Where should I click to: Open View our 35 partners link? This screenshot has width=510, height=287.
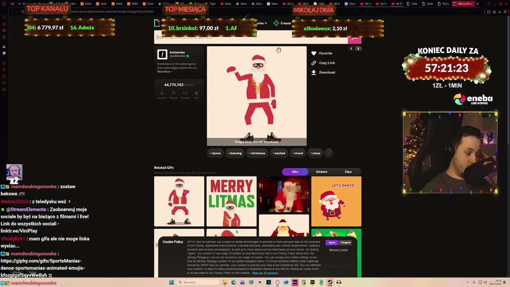[265, 273]
